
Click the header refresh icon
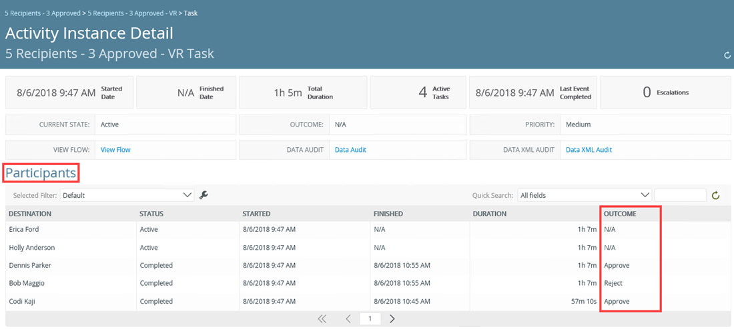tap(727, 55)
